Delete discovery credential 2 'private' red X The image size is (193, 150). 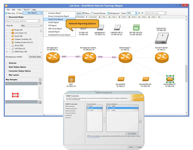coord(137,110)
